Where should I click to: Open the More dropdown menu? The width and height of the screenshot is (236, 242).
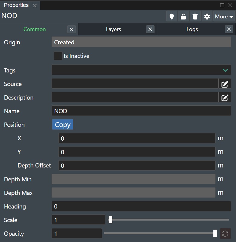(224, 16)
